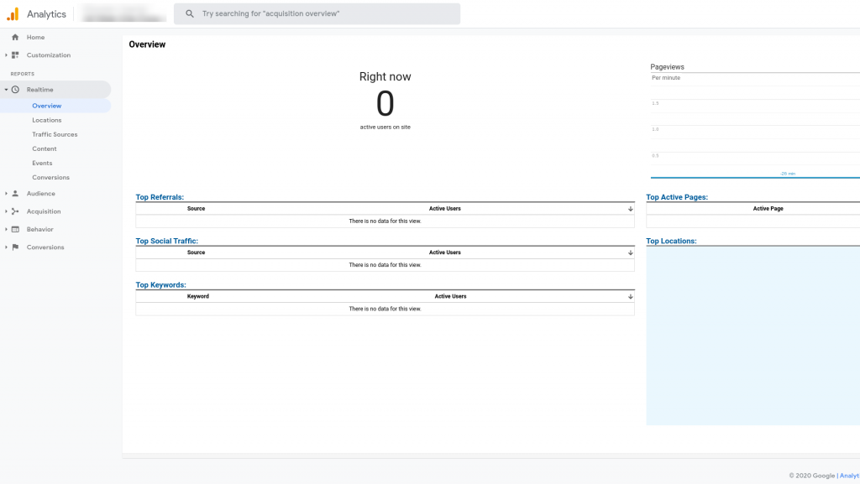Click the Audience person icon

point(15,194)
